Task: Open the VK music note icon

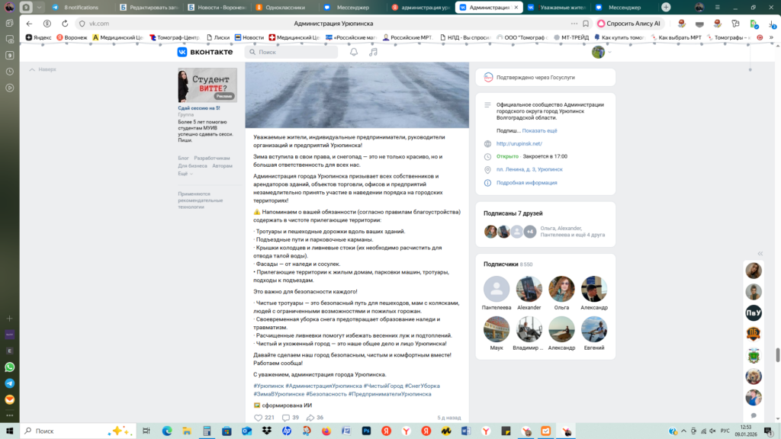Action: [373, 52]
